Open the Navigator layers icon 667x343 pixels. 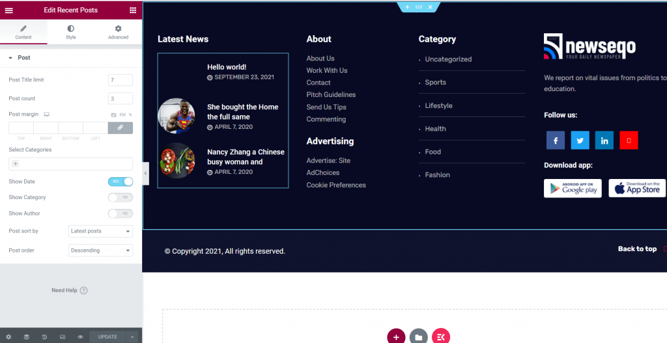coord(26,337)
